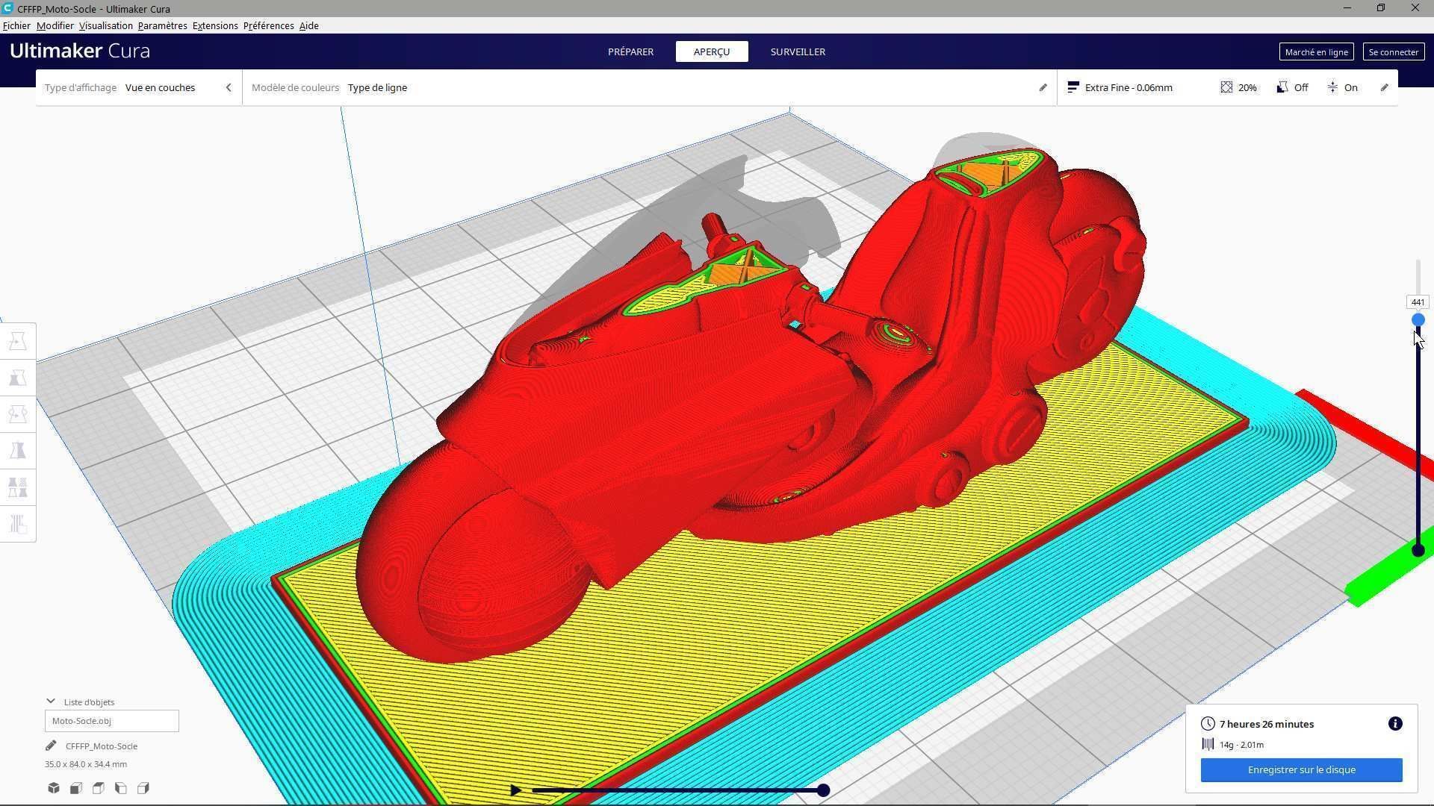Open the Per Model Settings tool
Image resolution: width=1434 pixels, height=806 pixels.
coord(18,487)
